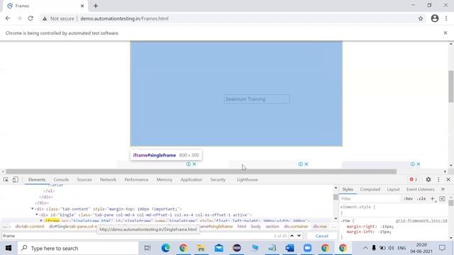Expand breadcrumb right ellipsis
This screenshot has height=255, width=454.
(x=334, y=227)
